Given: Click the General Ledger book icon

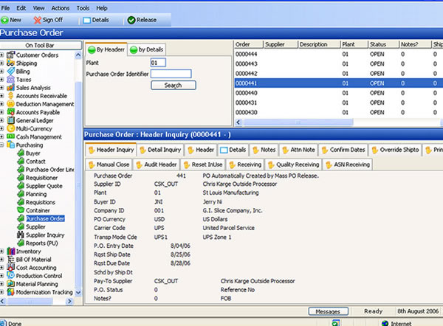Looking at the screenshot, I should (10, 120).
